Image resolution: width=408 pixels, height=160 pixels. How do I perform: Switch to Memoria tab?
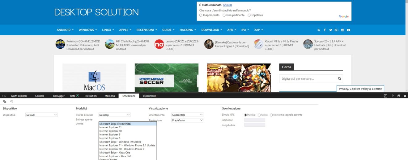pyautogui.click(x=110, y=96)
